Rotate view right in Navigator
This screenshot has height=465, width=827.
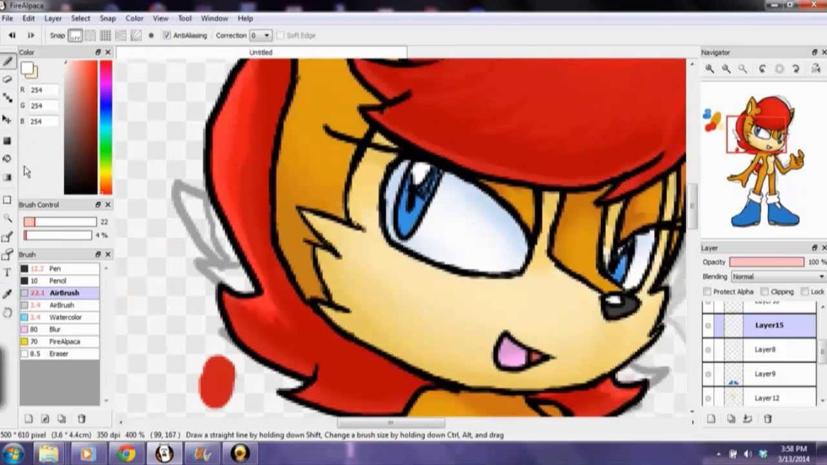point(796,69)
